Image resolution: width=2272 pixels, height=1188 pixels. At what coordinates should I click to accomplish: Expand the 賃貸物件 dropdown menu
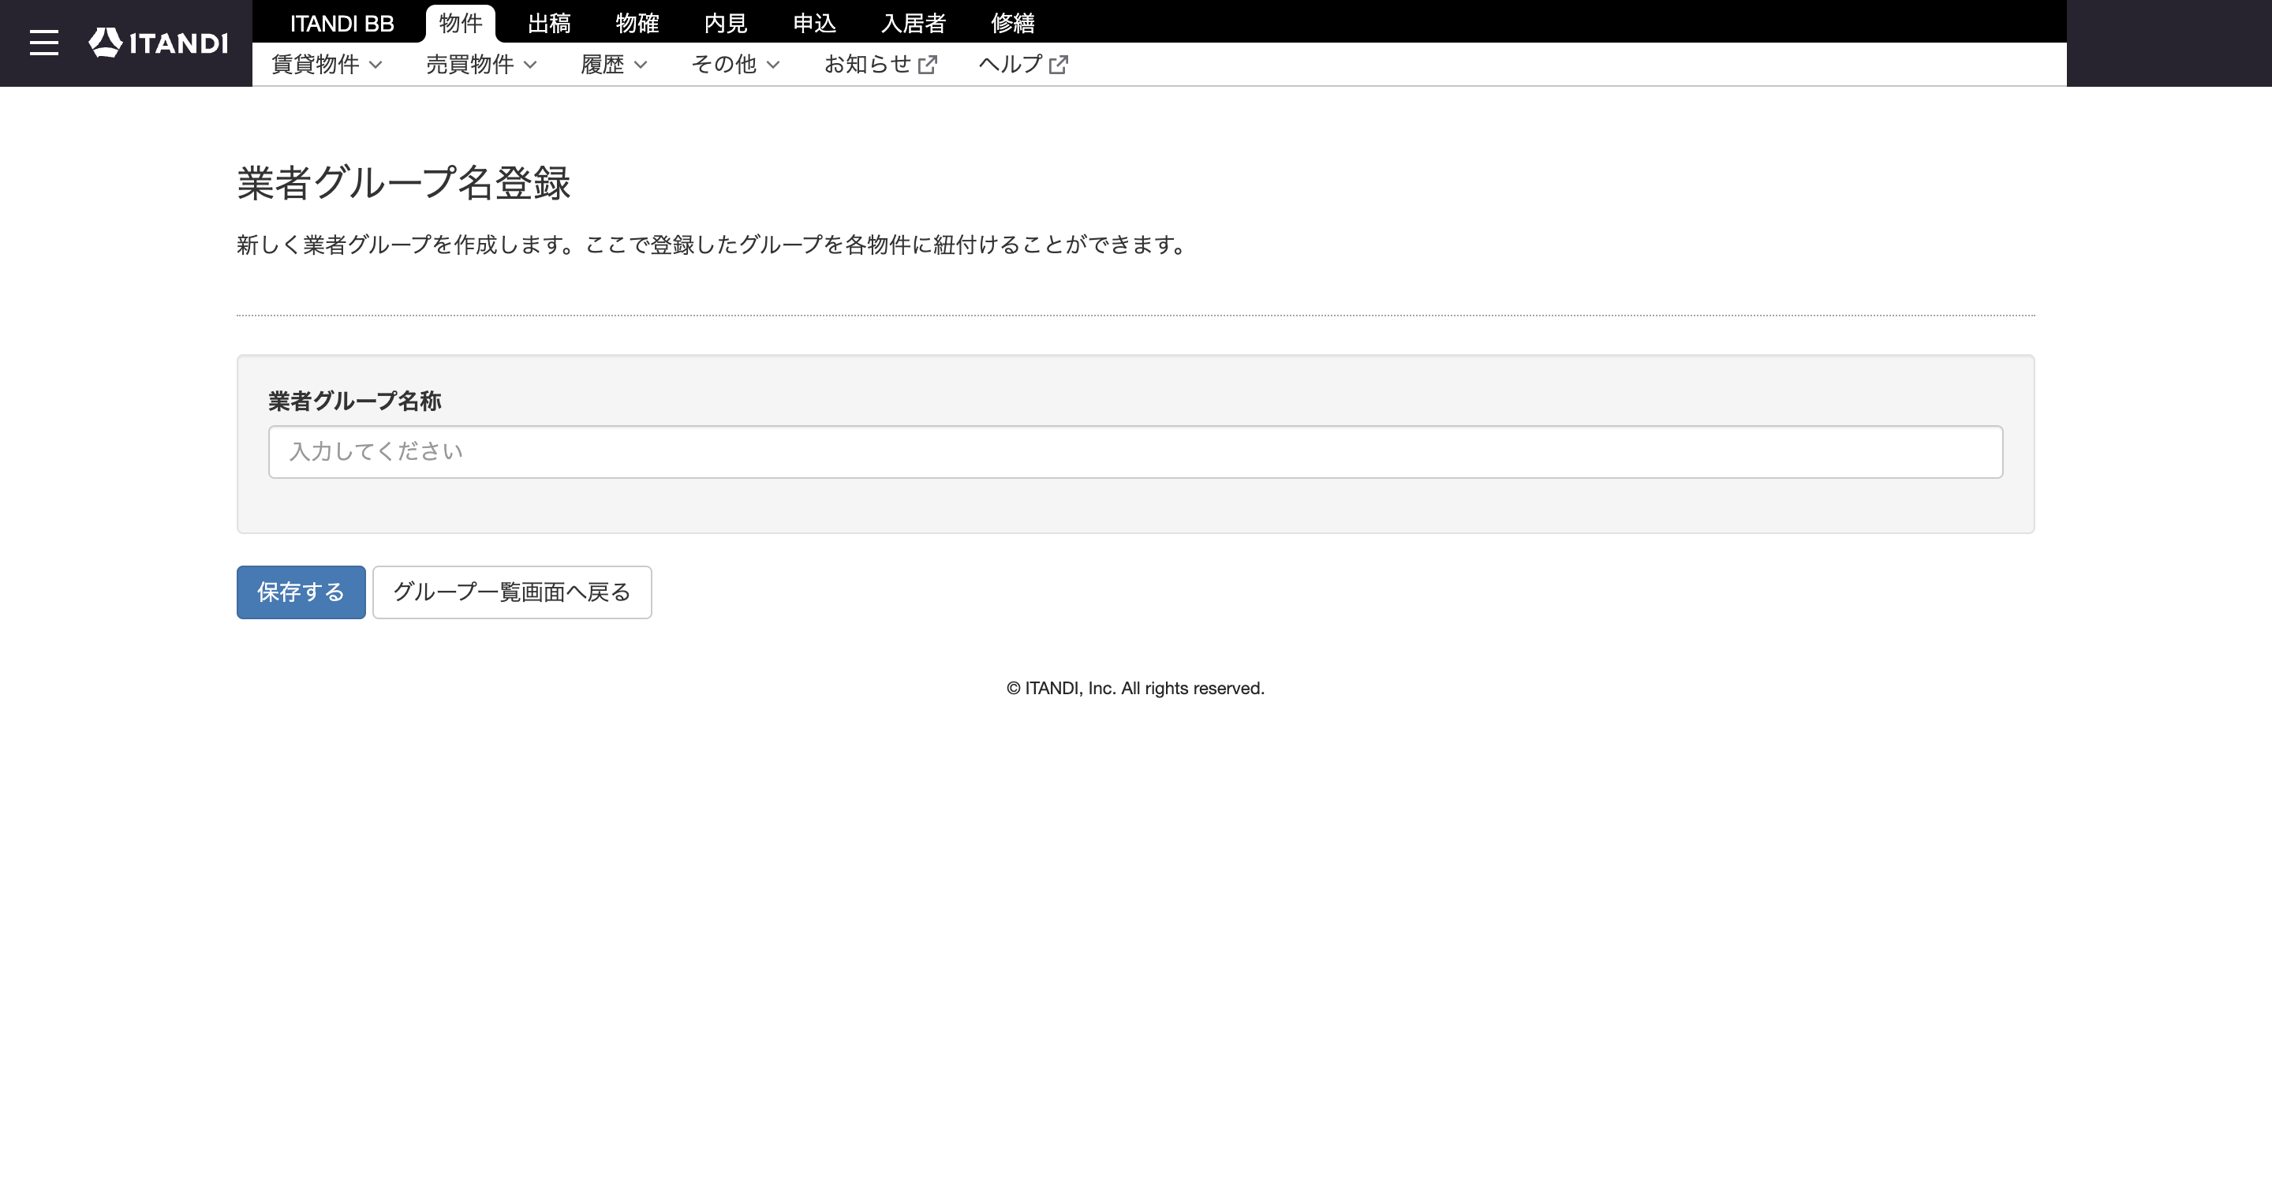pyautogui.click(x=327, y=65)
